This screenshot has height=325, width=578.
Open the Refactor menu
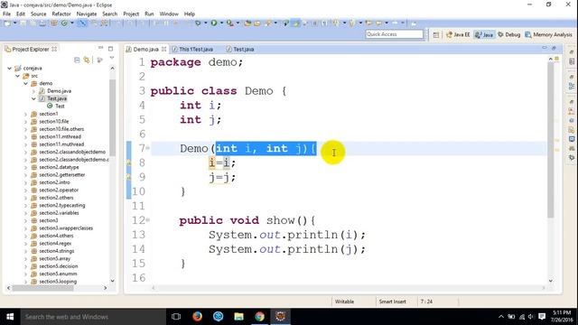[x=61, y=14]
